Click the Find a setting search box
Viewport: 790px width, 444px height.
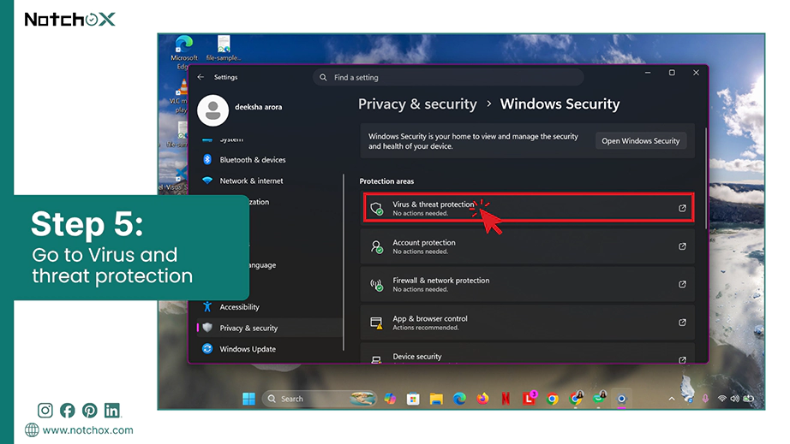point(448,78)
